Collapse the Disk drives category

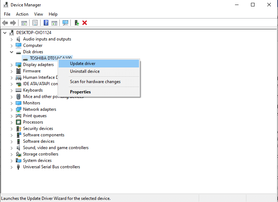11,52
